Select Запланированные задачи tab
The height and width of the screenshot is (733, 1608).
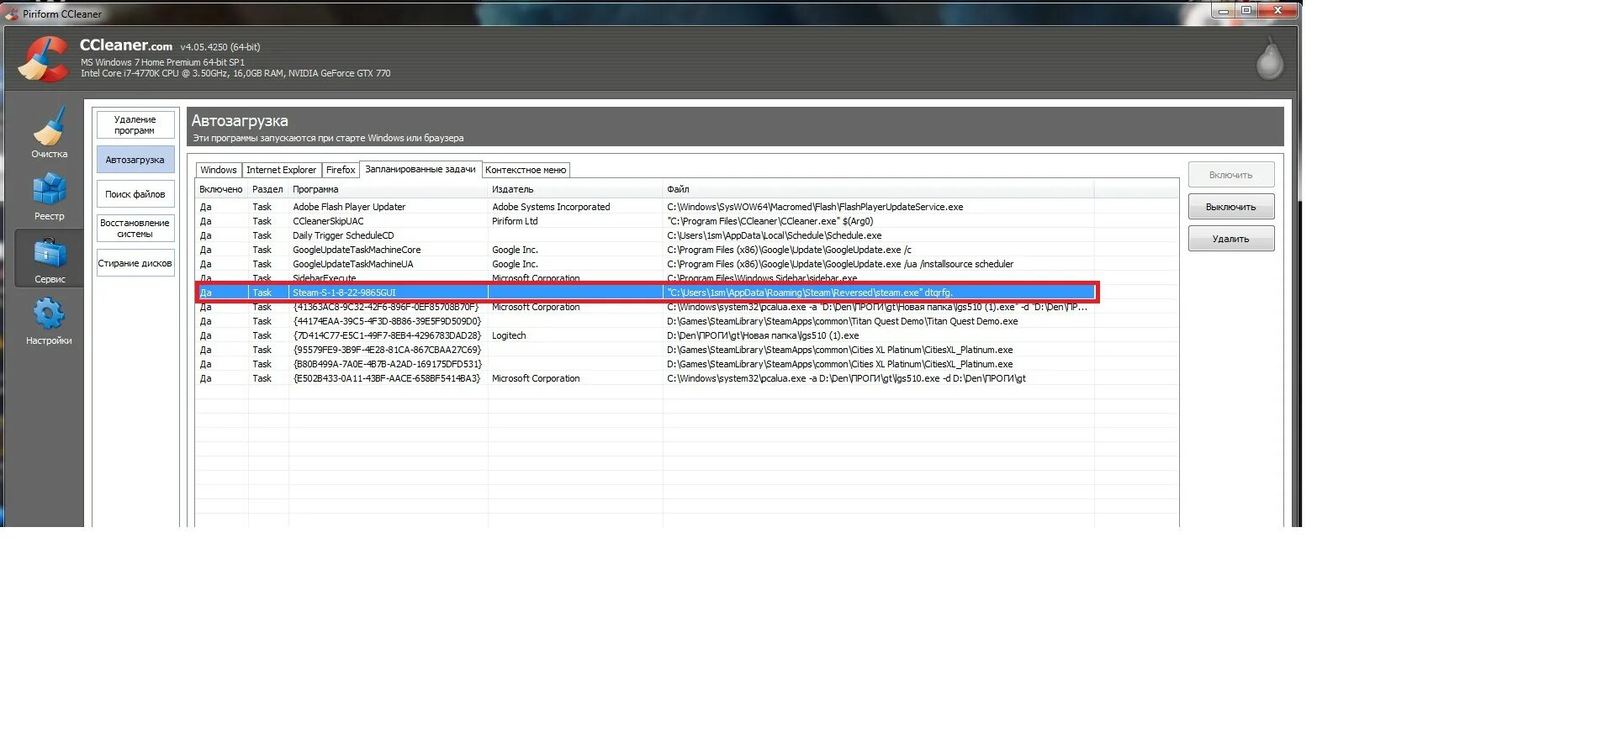point(421,169)
